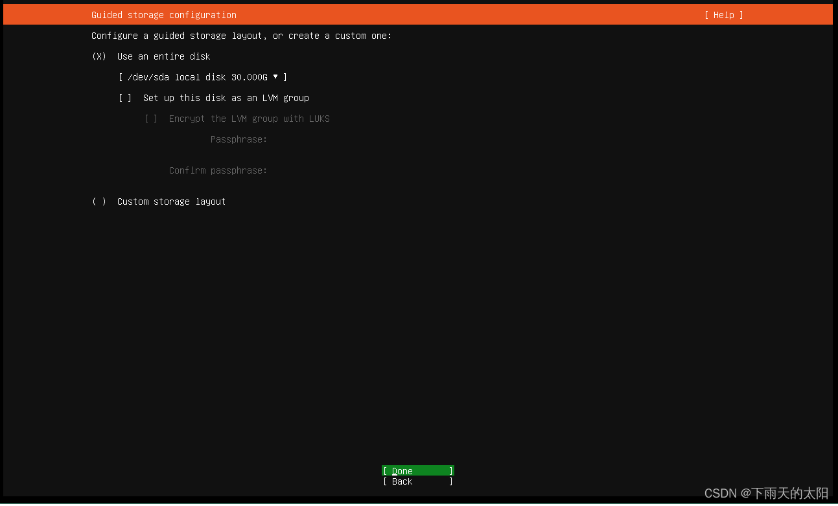Screen dimensions: 838x506
Task: Click the Guided storage configuration title
Action: click(x=163, y=14)
